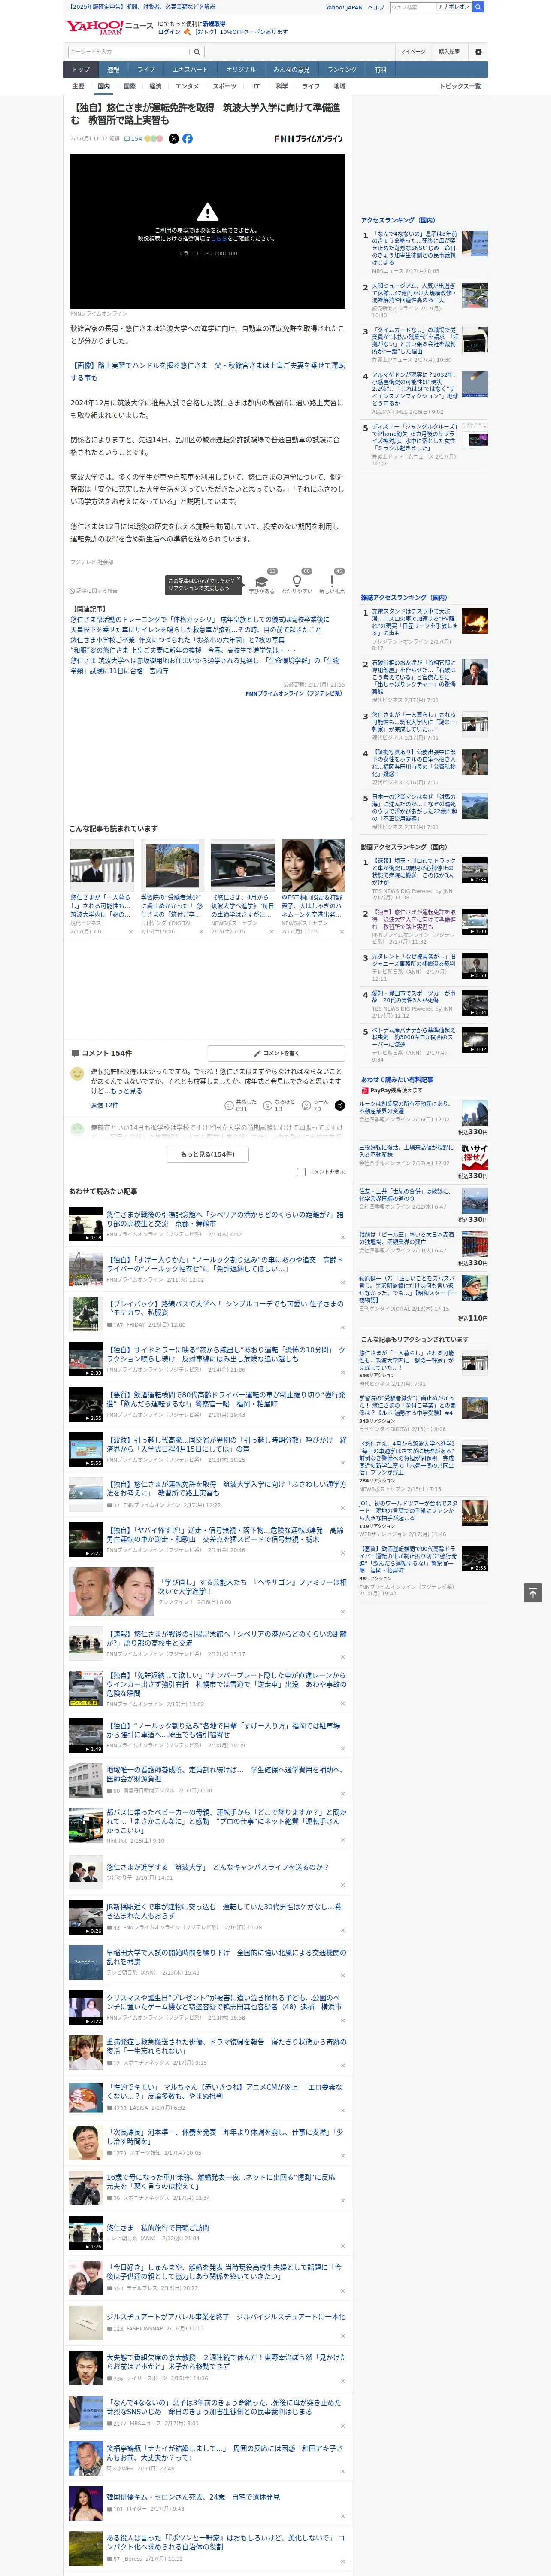Click the 新しい視点 exclamation reaction
This screenshot has height=2576, width=551.
pyautogui.click(x=332, y=583)
